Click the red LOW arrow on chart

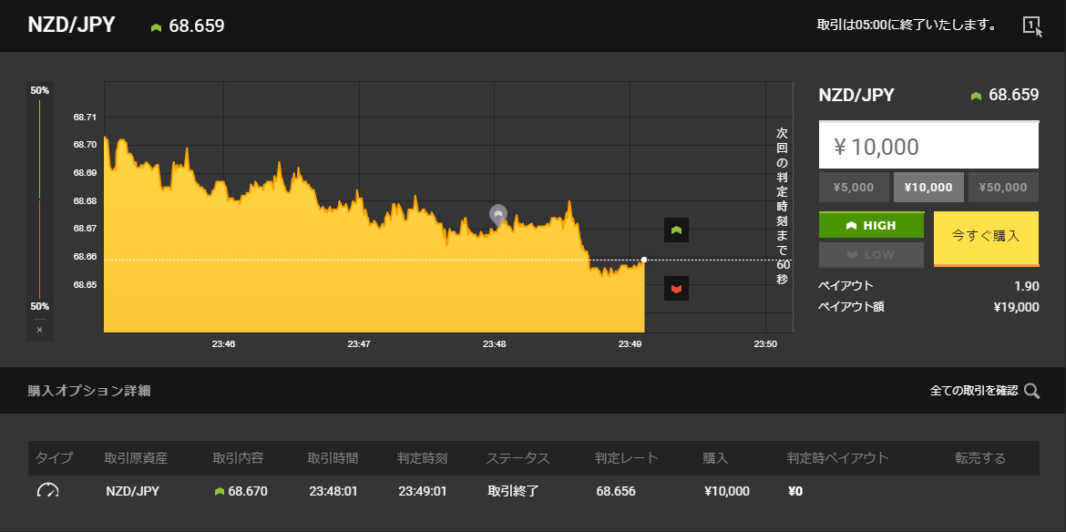click(676, 289)
